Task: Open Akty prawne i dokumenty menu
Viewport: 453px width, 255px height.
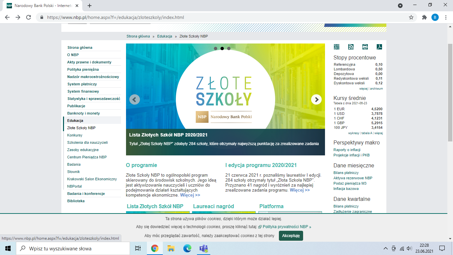Action: pyautogui.click(x=89, y=62)
